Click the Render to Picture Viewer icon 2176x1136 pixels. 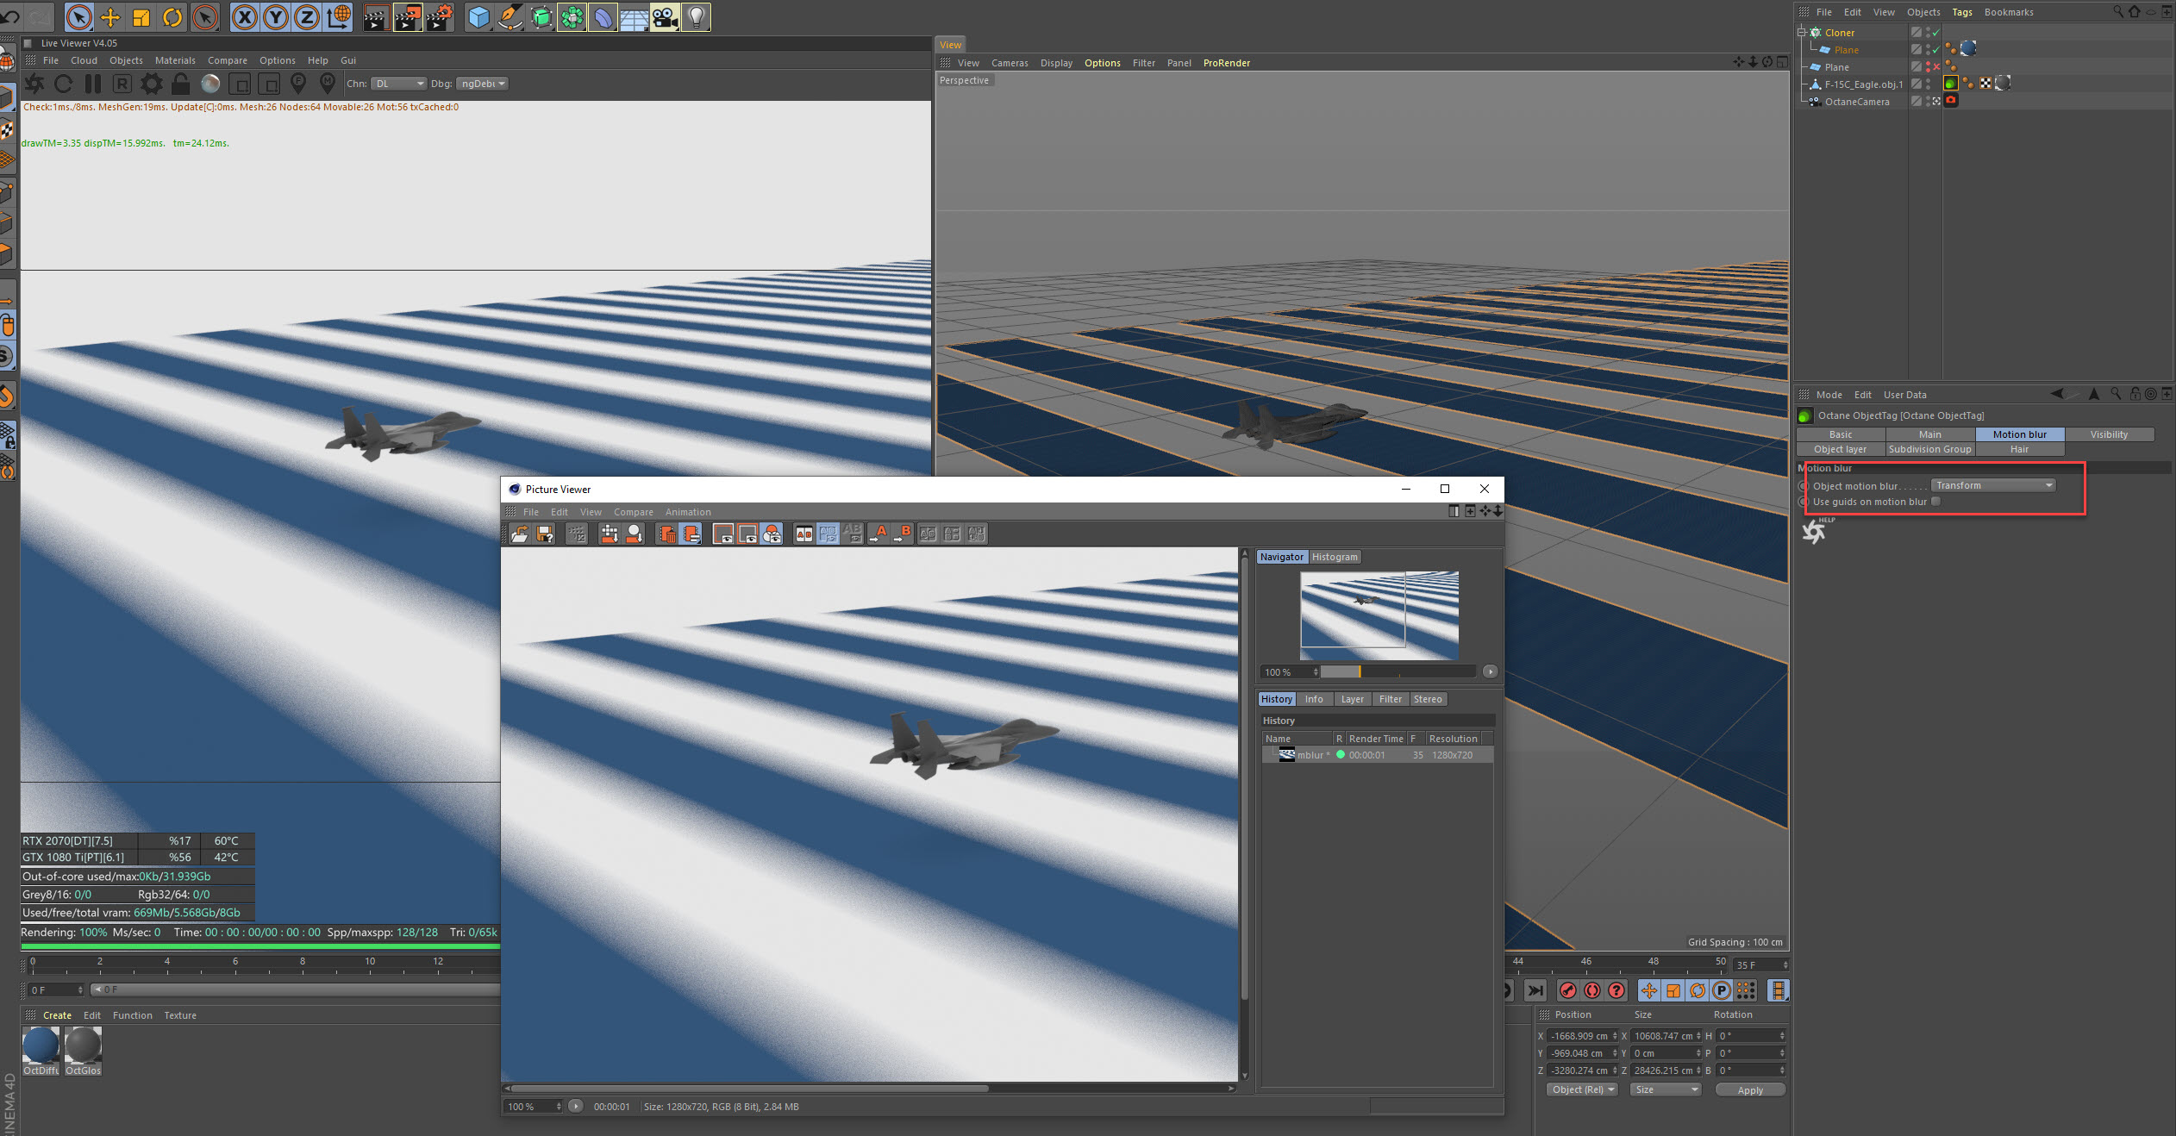click(408, 17)
